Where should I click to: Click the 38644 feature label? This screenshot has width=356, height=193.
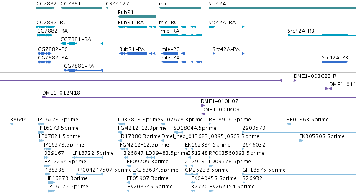click(18, 120)
